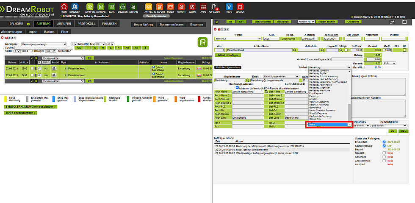
Task: Toggle the EOA-Remote address update checkbox
Action: click(x=237, y=87)
